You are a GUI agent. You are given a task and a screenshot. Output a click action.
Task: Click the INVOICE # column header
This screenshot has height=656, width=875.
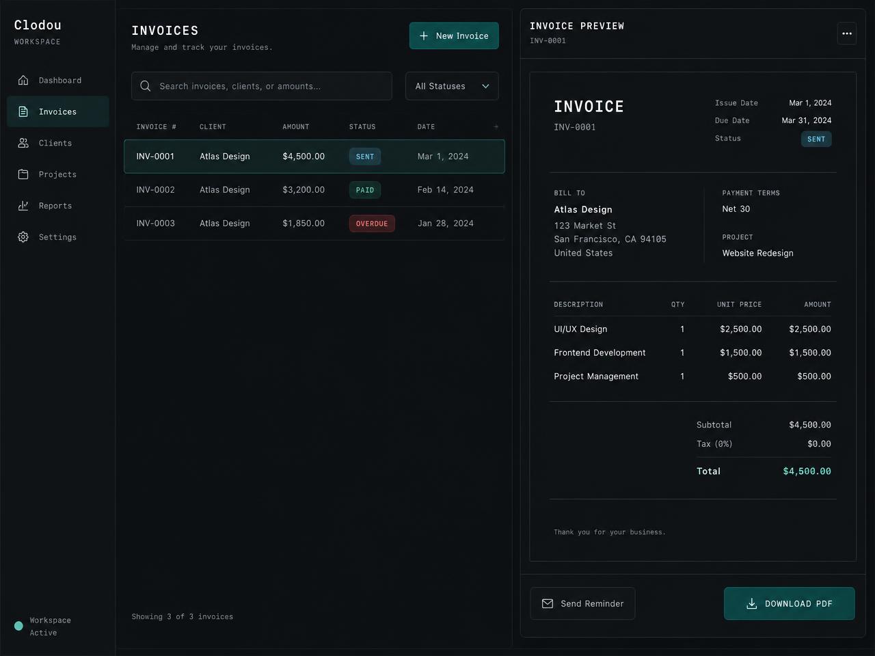click(x=157, y=127)
